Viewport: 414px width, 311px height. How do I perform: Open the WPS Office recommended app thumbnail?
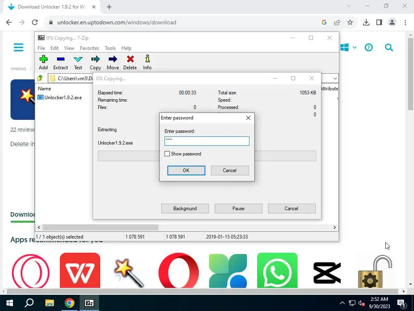[x=80, y=270]
